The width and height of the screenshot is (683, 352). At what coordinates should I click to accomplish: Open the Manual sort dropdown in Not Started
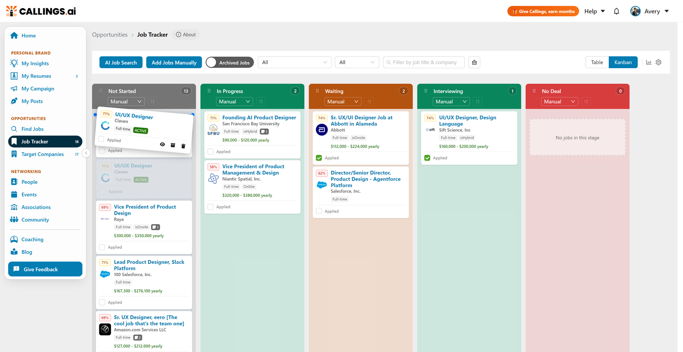[x=126, y=101]
